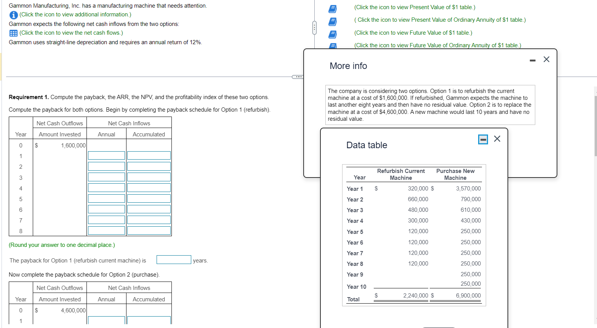Open the 'Present Value of $1 table' link
Image resolution: width=597 pixels, height=328 pixels.
tap(415, 7)
